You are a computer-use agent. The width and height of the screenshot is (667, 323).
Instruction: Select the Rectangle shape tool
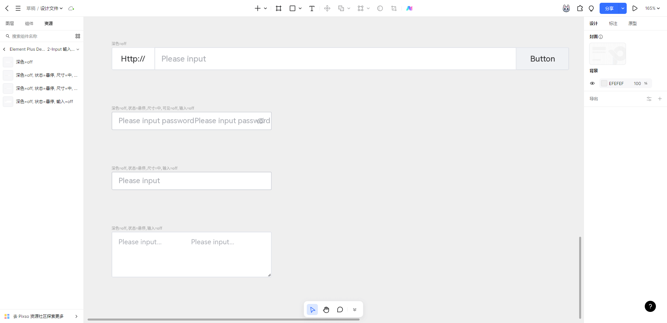pos(293,8)
